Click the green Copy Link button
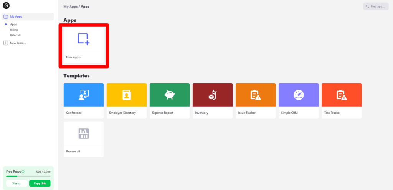Viewport: 393px width, 190px height. click(40, 183)
